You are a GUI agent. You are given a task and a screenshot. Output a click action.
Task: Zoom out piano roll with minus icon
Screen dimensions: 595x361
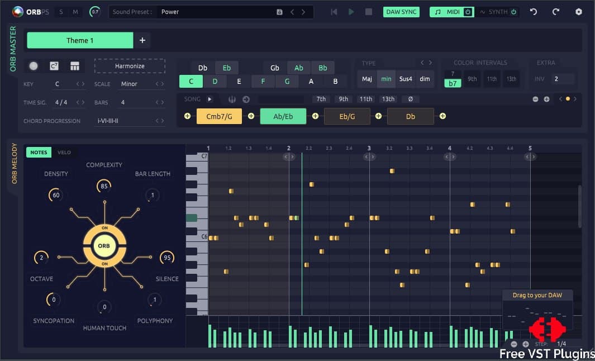[514, 344]
